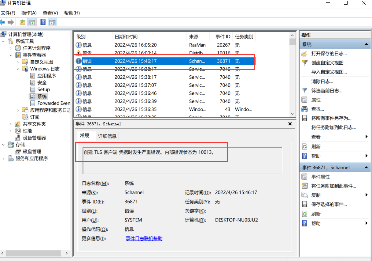Click the 磁盘管理 icon in tree
The image size is (372, 261).
18,152
